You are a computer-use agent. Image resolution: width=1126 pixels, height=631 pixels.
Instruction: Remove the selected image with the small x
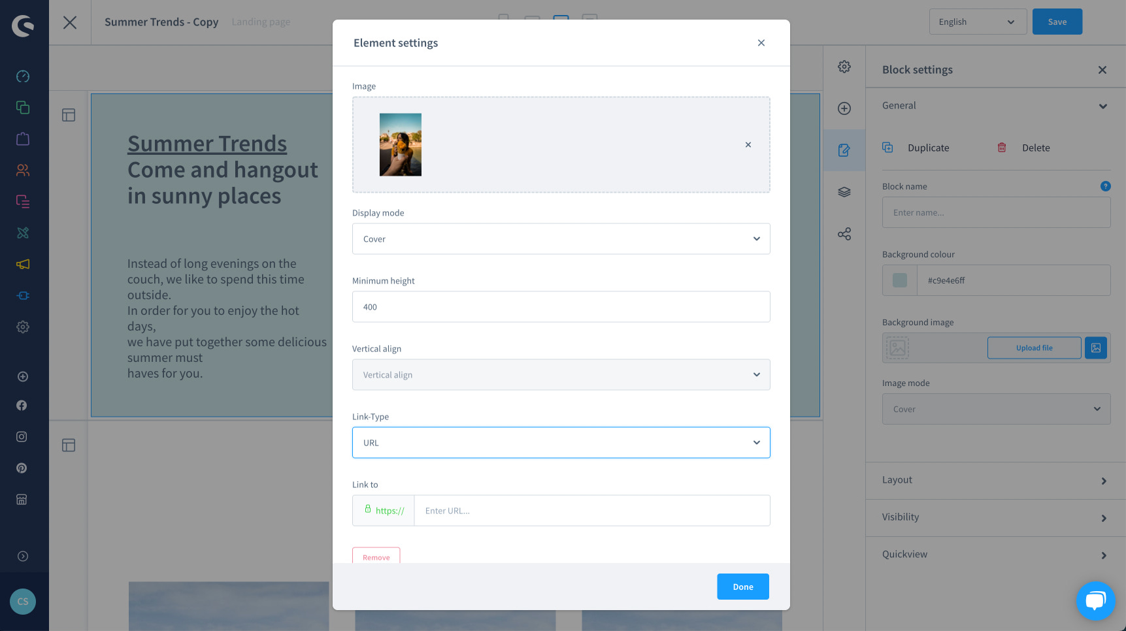pos(748,145)
